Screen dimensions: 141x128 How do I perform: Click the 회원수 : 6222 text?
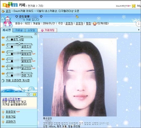point(23,23)
